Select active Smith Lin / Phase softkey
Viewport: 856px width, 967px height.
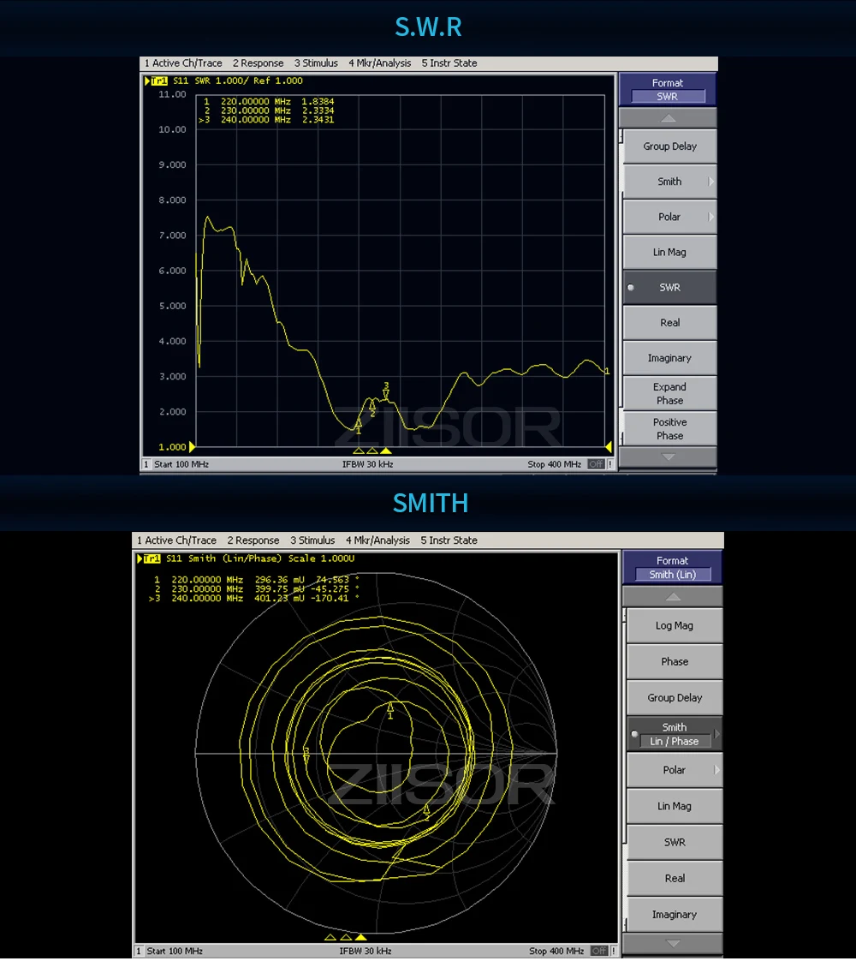tap(675, 734)
